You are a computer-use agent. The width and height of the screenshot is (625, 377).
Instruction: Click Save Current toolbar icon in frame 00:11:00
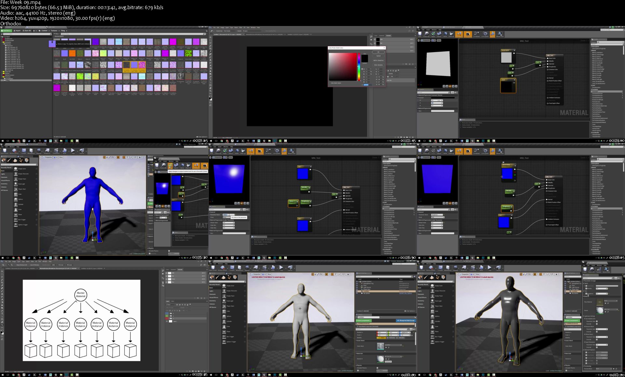[x=213, y=268]
